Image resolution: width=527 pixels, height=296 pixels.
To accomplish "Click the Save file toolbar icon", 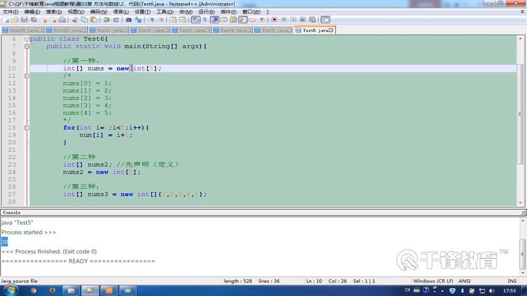I will (x=24, y=20).
